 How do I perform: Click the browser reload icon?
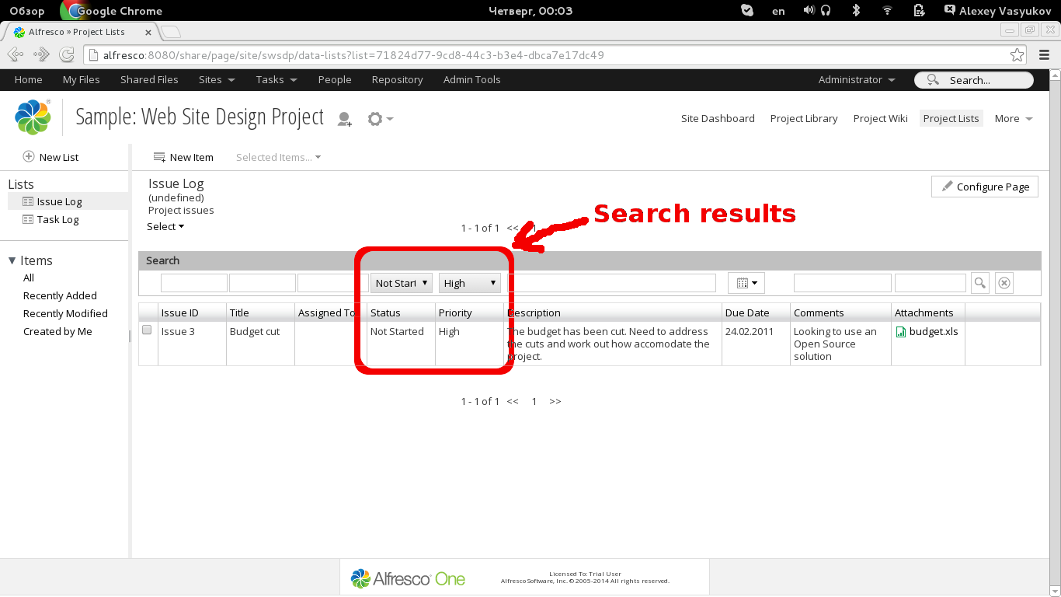click(x=68, y=55)
